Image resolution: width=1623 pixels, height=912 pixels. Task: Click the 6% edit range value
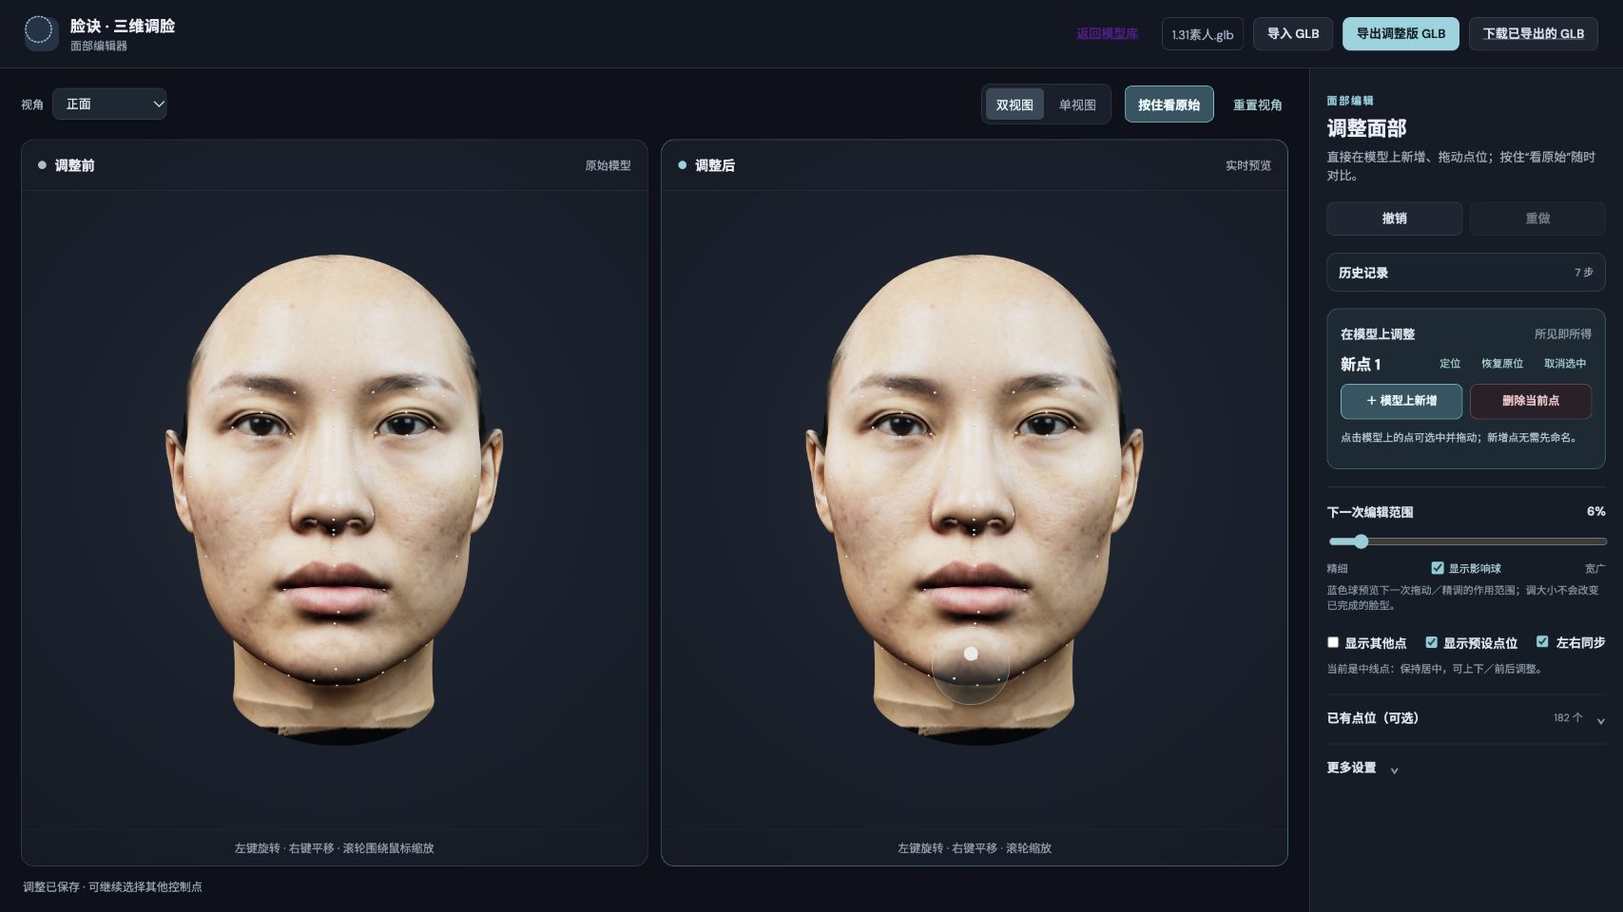pos(1595,511)
